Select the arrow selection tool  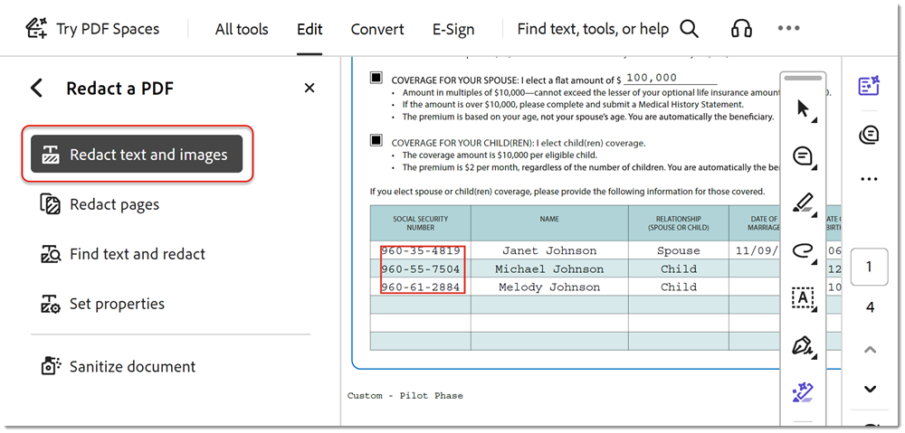(x=803, y=108)
